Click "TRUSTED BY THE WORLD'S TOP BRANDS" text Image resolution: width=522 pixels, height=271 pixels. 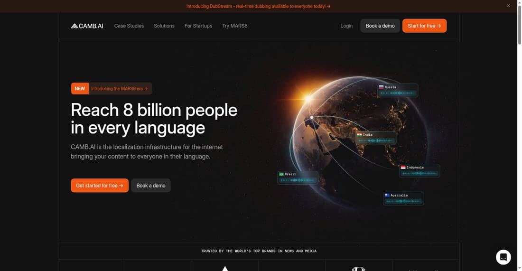(259, 251)
